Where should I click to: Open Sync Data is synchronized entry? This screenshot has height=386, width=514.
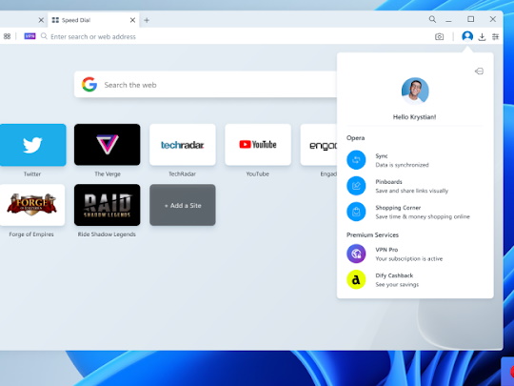(415, 160)
